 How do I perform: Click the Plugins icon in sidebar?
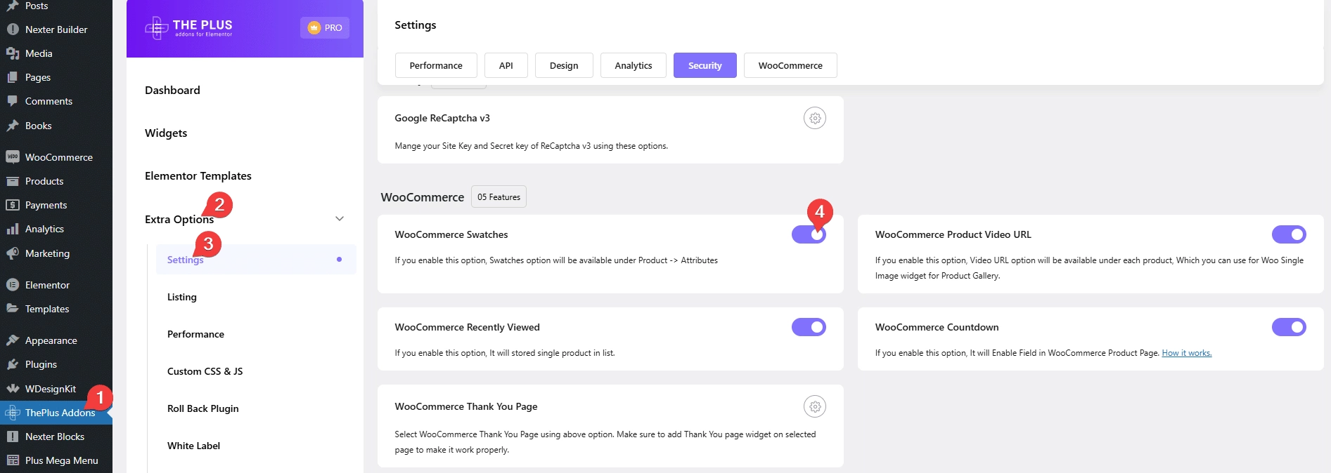[13, 364]
